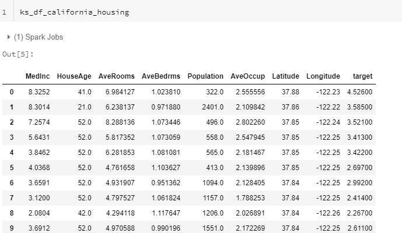Select the Population column header
Image resolution: width=402 pixels, height=233 pixels.
tap(205, 76)
